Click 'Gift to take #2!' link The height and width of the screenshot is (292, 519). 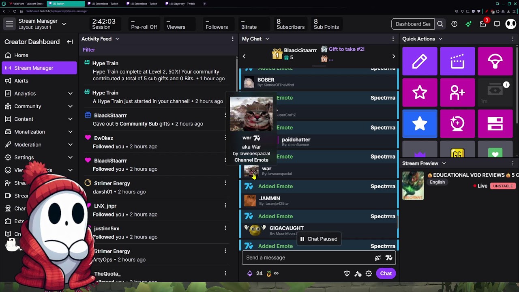tap(346, 49)
